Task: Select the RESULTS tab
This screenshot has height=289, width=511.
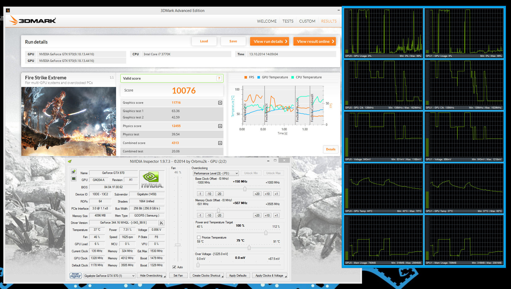Action: tap(329, 21)
